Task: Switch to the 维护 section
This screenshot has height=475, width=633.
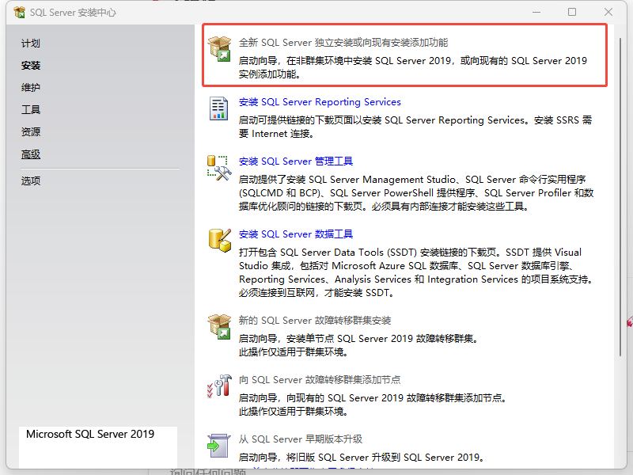Action: click(31, 87)
